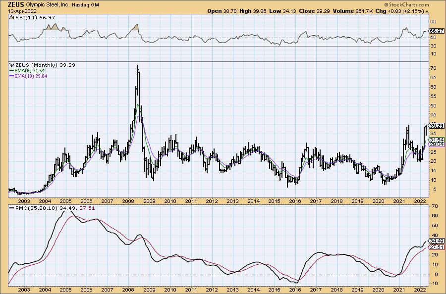The height and width of the screenshot is (294, 446).
Task: Click the RSI(14) 66.97 legend label
Action: click(35, 18)
